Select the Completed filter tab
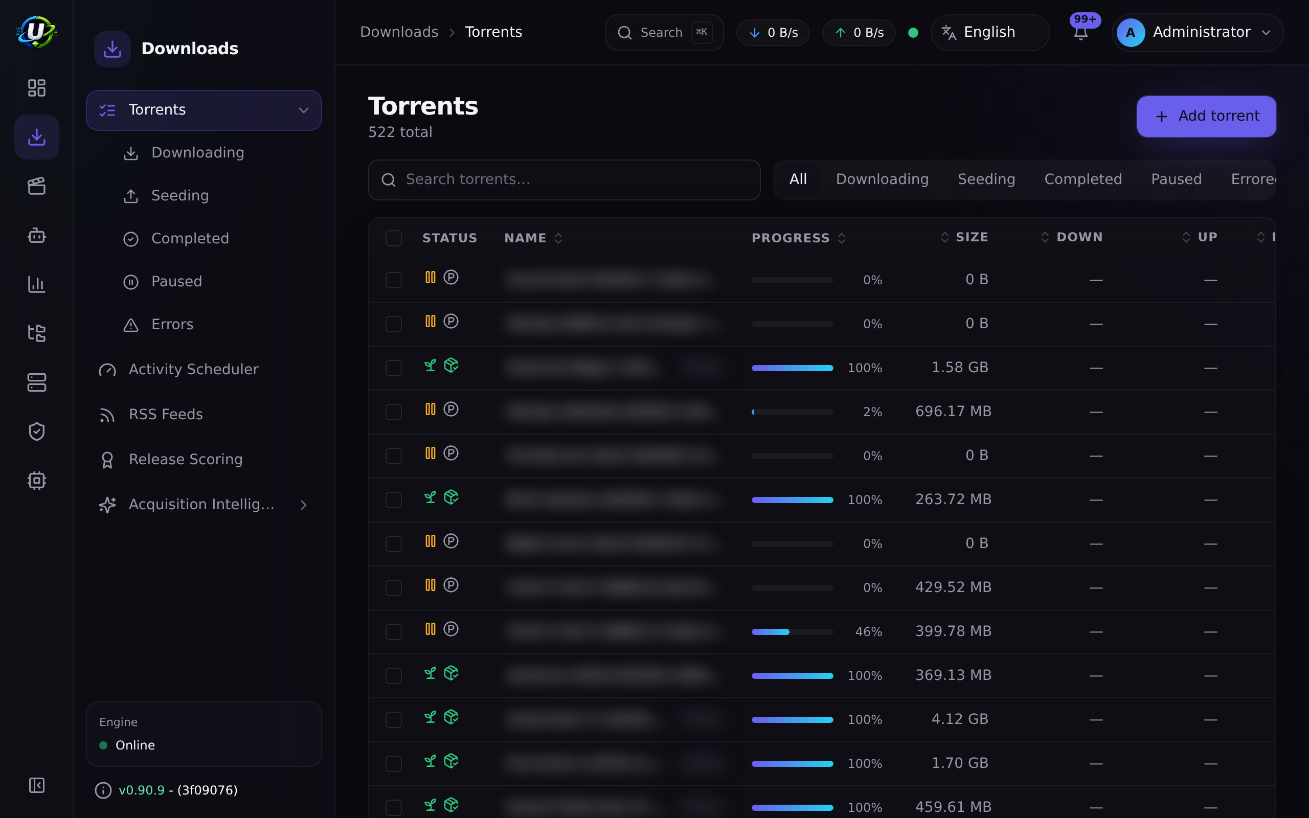 coord(1083,179)
